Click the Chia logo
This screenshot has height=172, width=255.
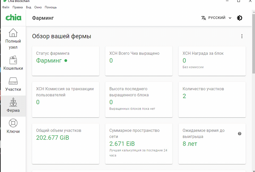13,18
